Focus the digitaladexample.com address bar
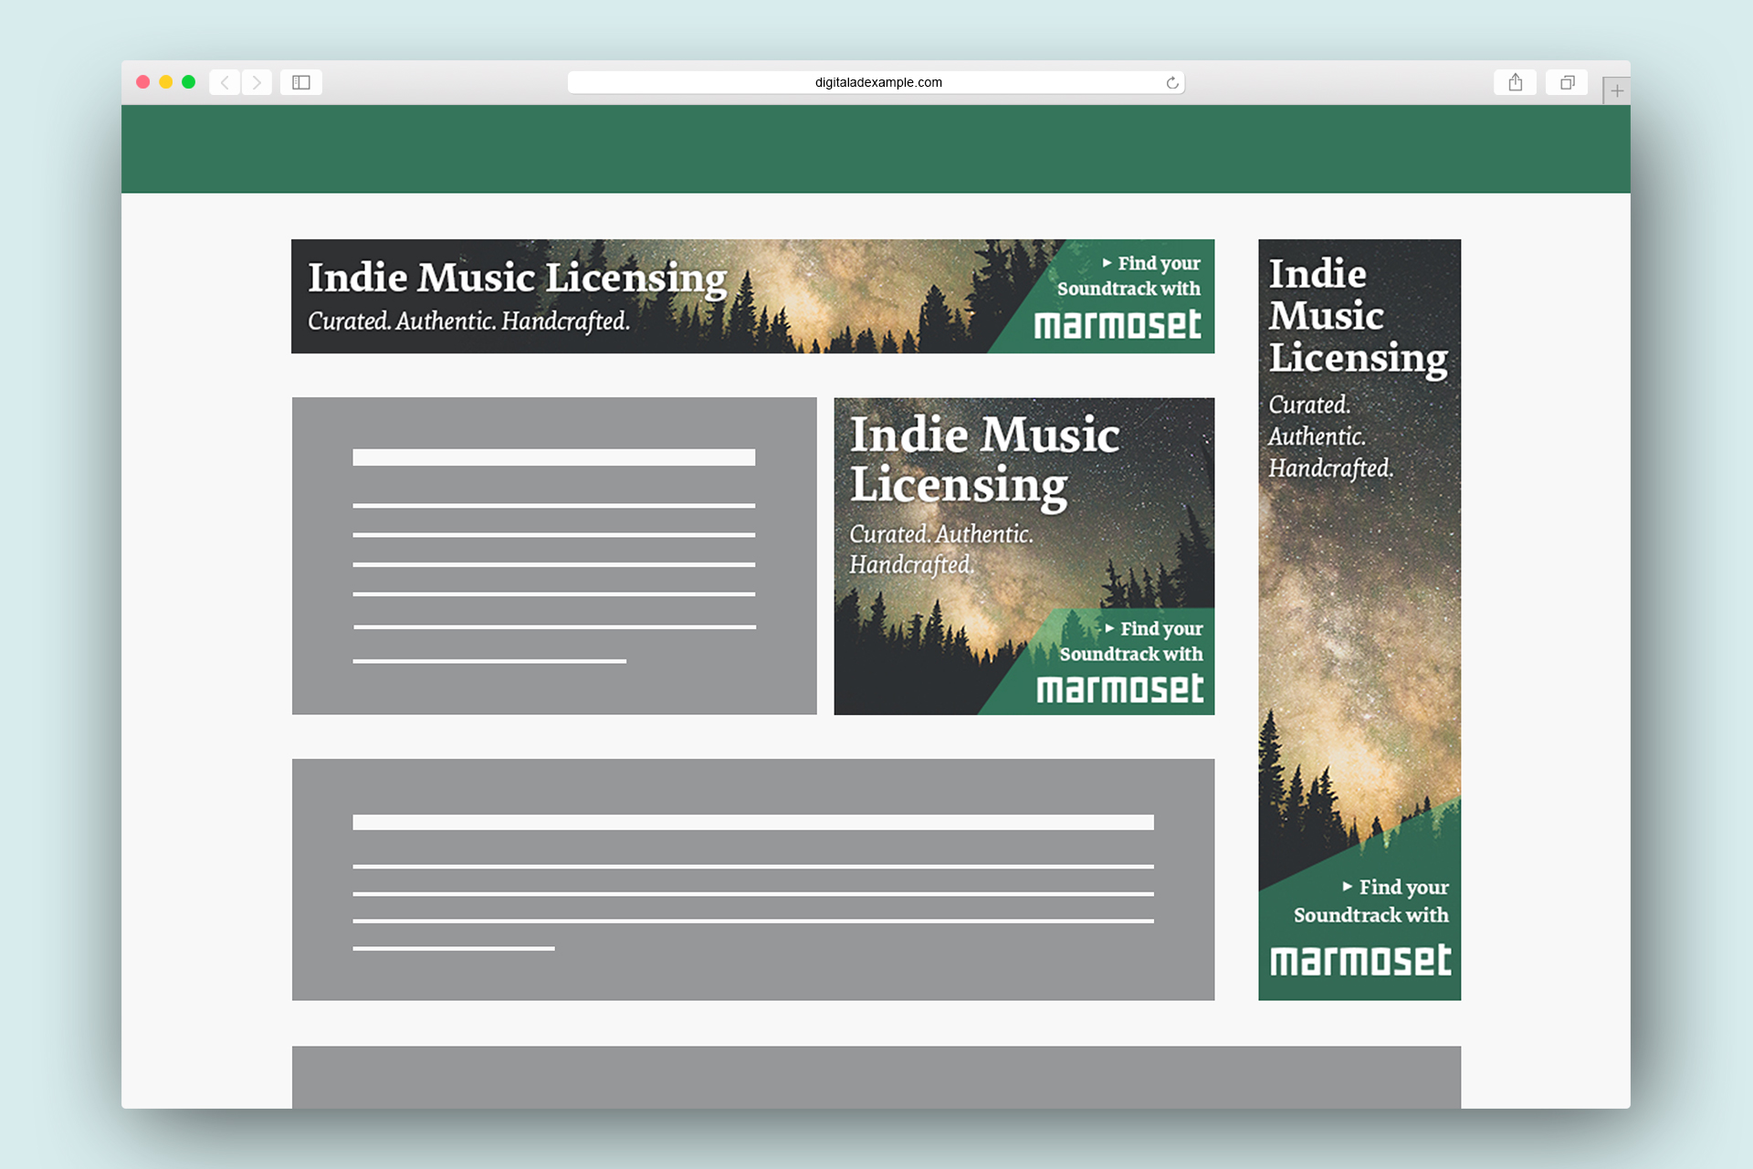 (x=876, y=82)
